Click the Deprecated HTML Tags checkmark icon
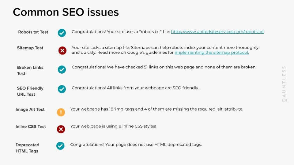 [x=60, y=146]
